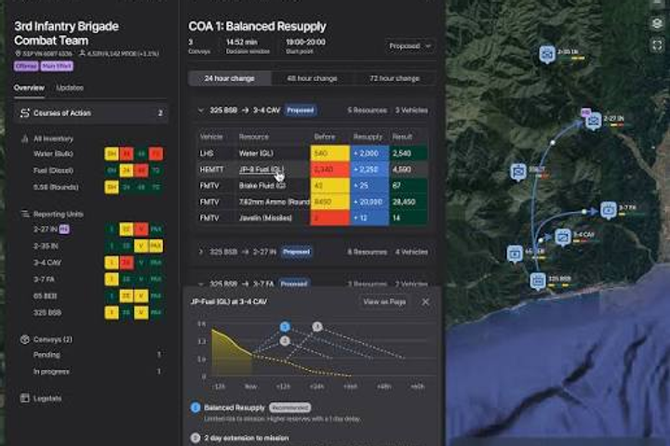Viewport: 670px width, 446px height.
Task: Click 5.56 (Rounds) 8H yellow status cell
Action: pyautogui.click(x=112, y=187)
